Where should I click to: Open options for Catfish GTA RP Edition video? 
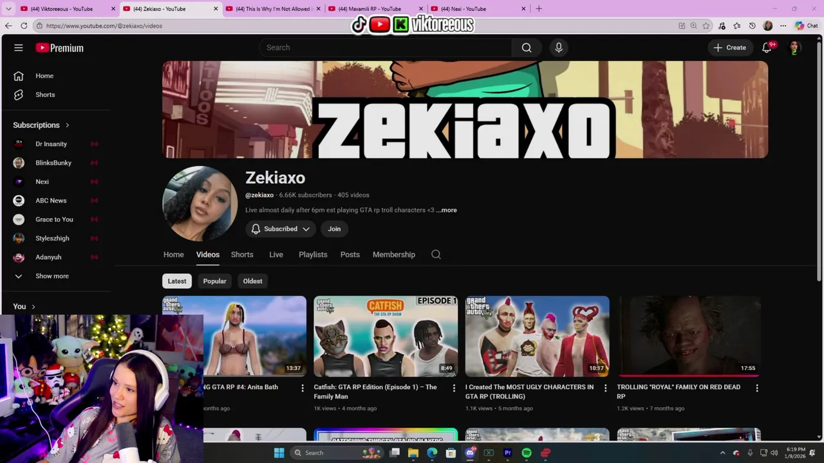point(454,388)
